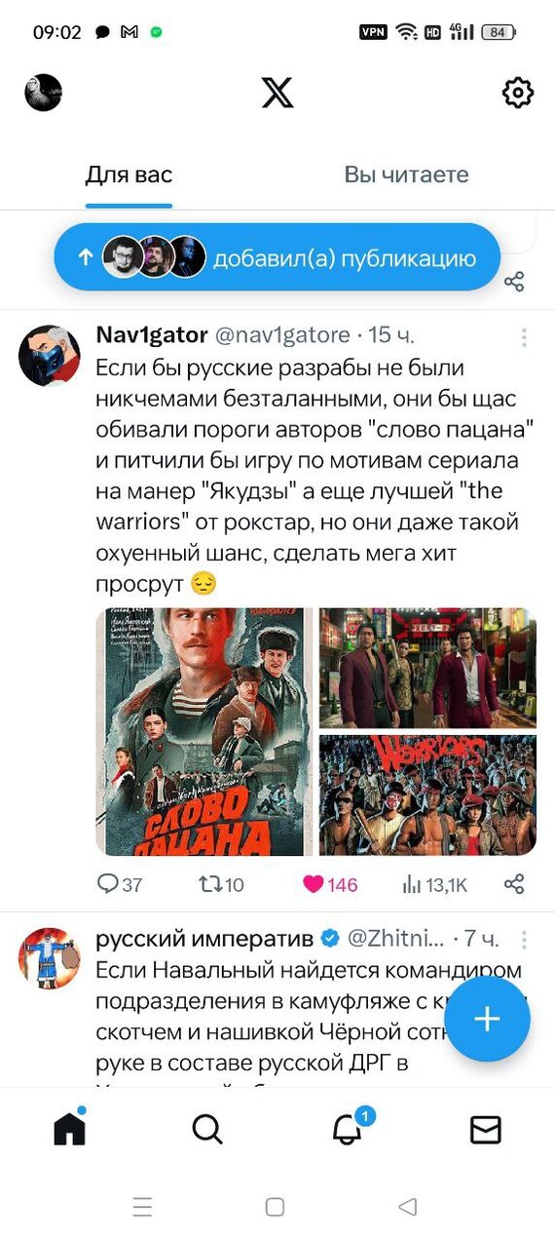Open Search in the bottom navigation
555x1241 pixels.
tap(207, 1129)
